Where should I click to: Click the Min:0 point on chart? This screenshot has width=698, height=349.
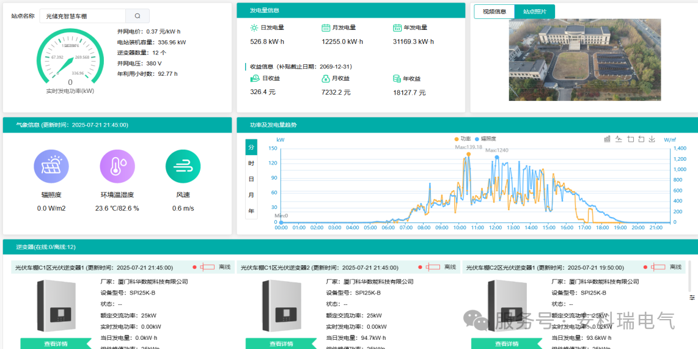281,222
